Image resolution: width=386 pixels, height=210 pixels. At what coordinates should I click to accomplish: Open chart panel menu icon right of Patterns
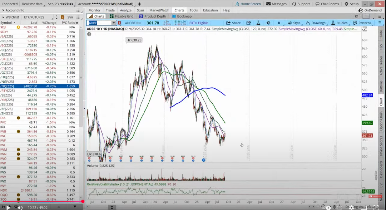(x=379, y=23)
